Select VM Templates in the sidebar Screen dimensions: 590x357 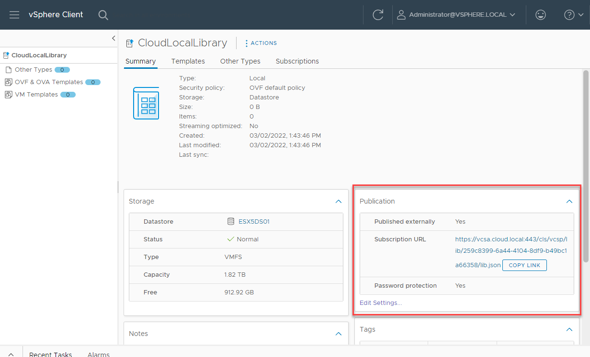point(36,95)
